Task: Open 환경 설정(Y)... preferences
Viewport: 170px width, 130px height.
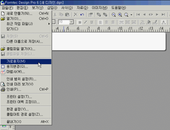Action: point(26,109)
